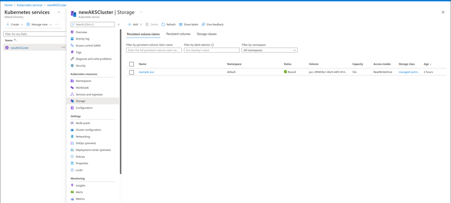This screenshot has height=203, width=451.
Task: Open the Configuration sidebar item
Action: pyautogui.click(x=84, y=108)
